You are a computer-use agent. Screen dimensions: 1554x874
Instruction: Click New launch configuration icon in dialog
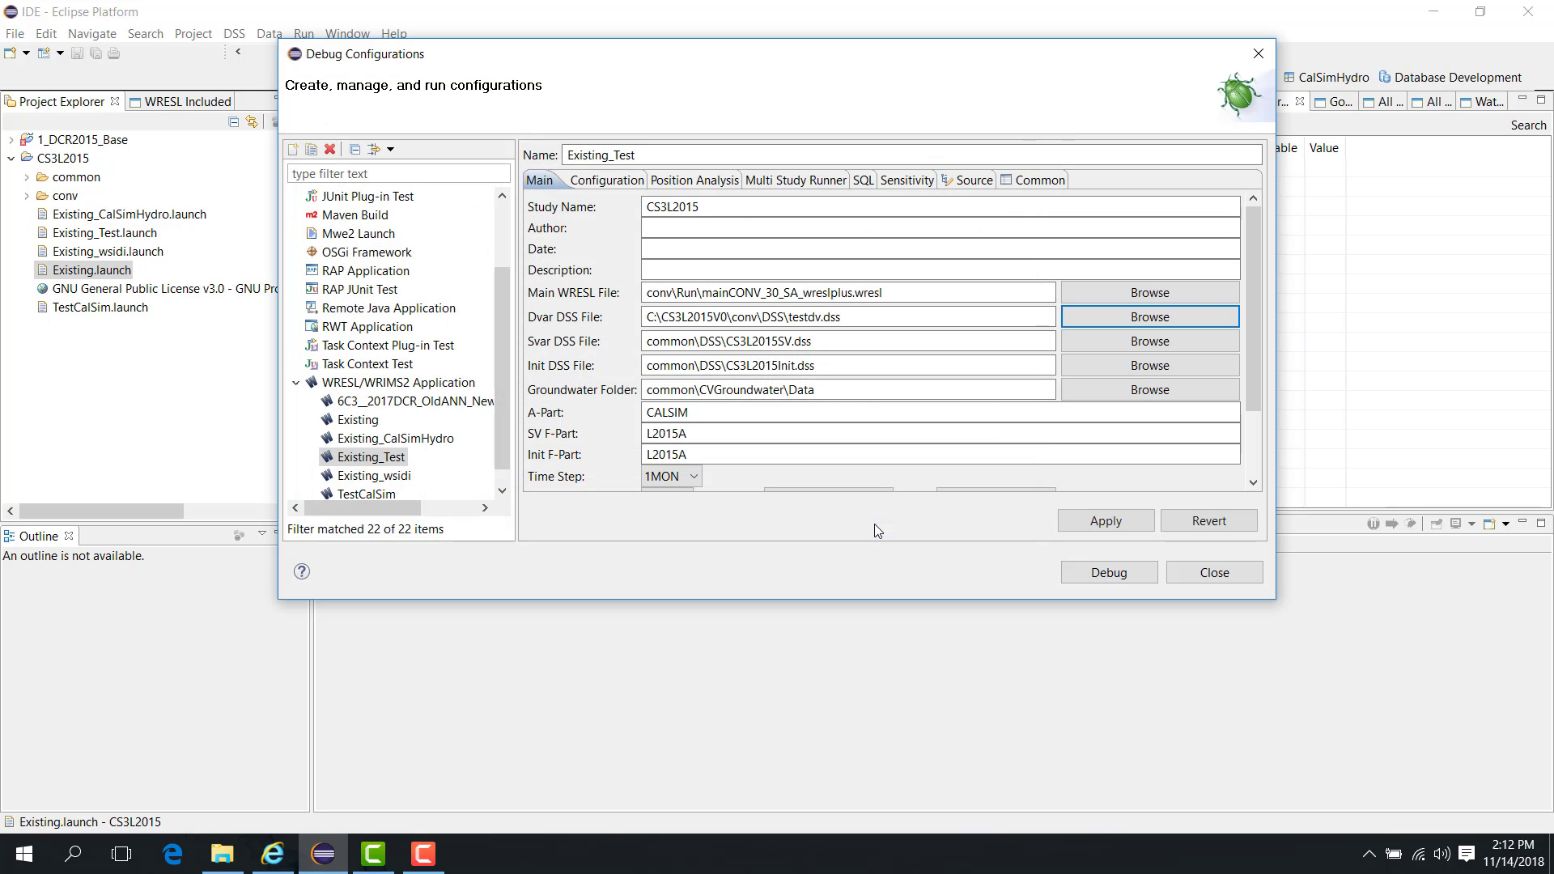(x=293, y=149)
